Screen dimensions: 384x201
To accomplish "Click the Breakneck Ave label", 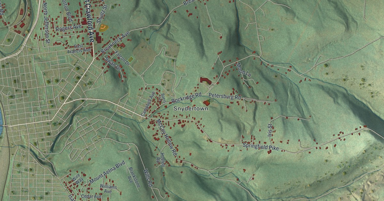I will click(115, 42).
